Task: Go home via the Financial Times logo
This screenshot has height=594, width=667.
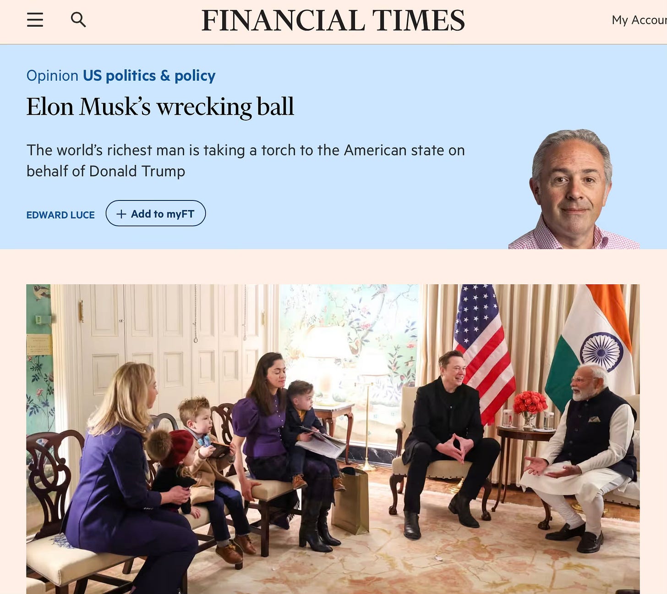Action: (x=333, y=21)
